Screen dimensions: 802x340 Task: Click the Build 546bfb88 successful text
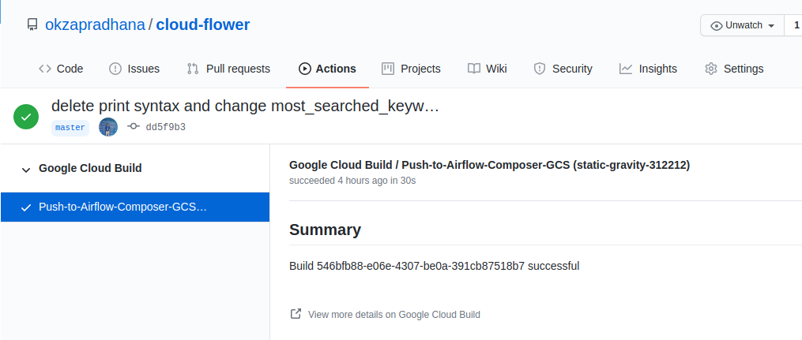tap(435, 266)
